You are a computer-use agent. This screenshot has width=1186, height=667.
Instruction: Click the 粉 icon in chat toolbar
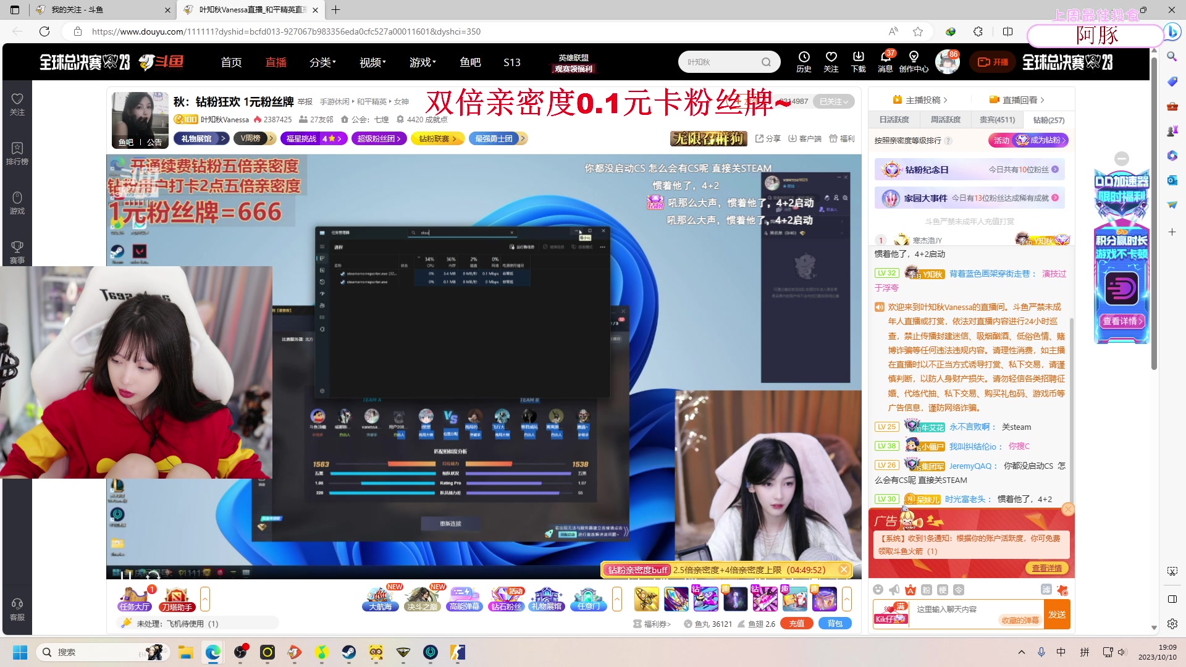click(x=926, y=590)
